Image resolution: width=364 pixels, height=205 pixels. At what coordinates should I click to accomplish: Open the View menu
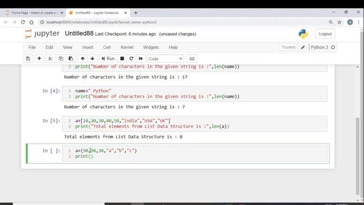(68, 47)
